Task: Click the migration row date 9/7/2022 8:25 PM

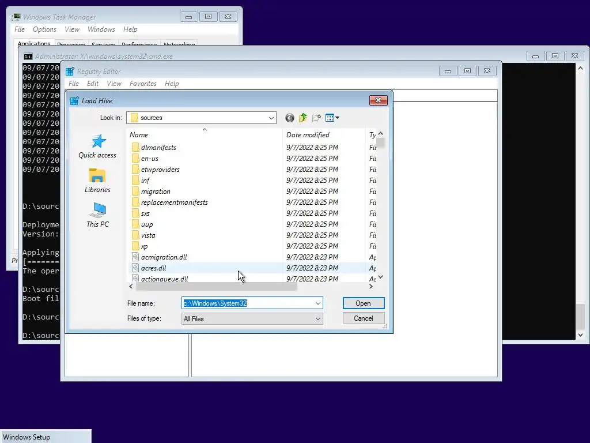Action: [312, 191]
